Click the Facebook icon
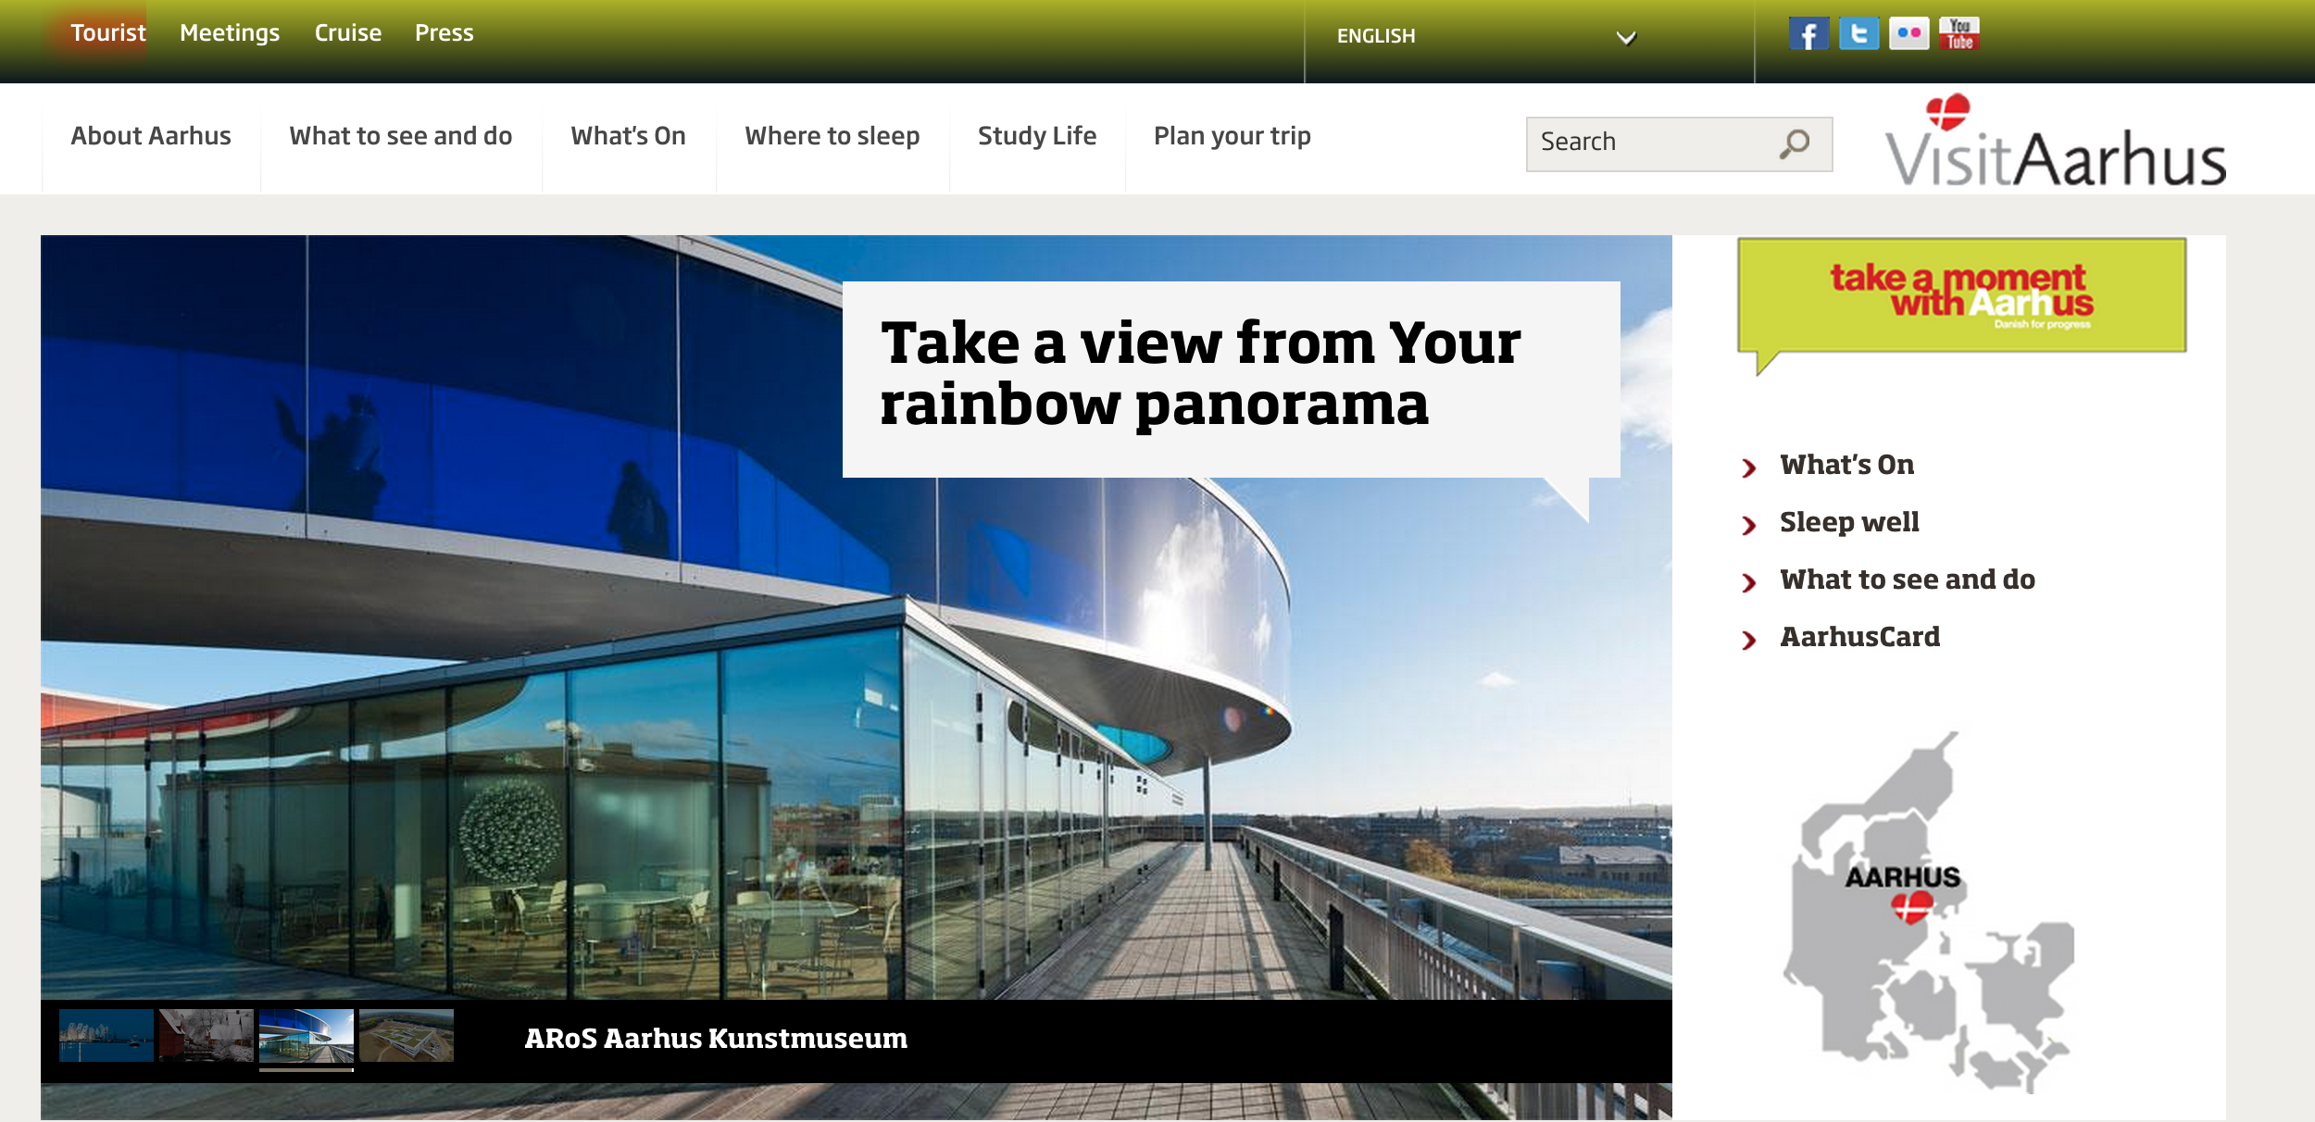 click(x=1808, y=32)
